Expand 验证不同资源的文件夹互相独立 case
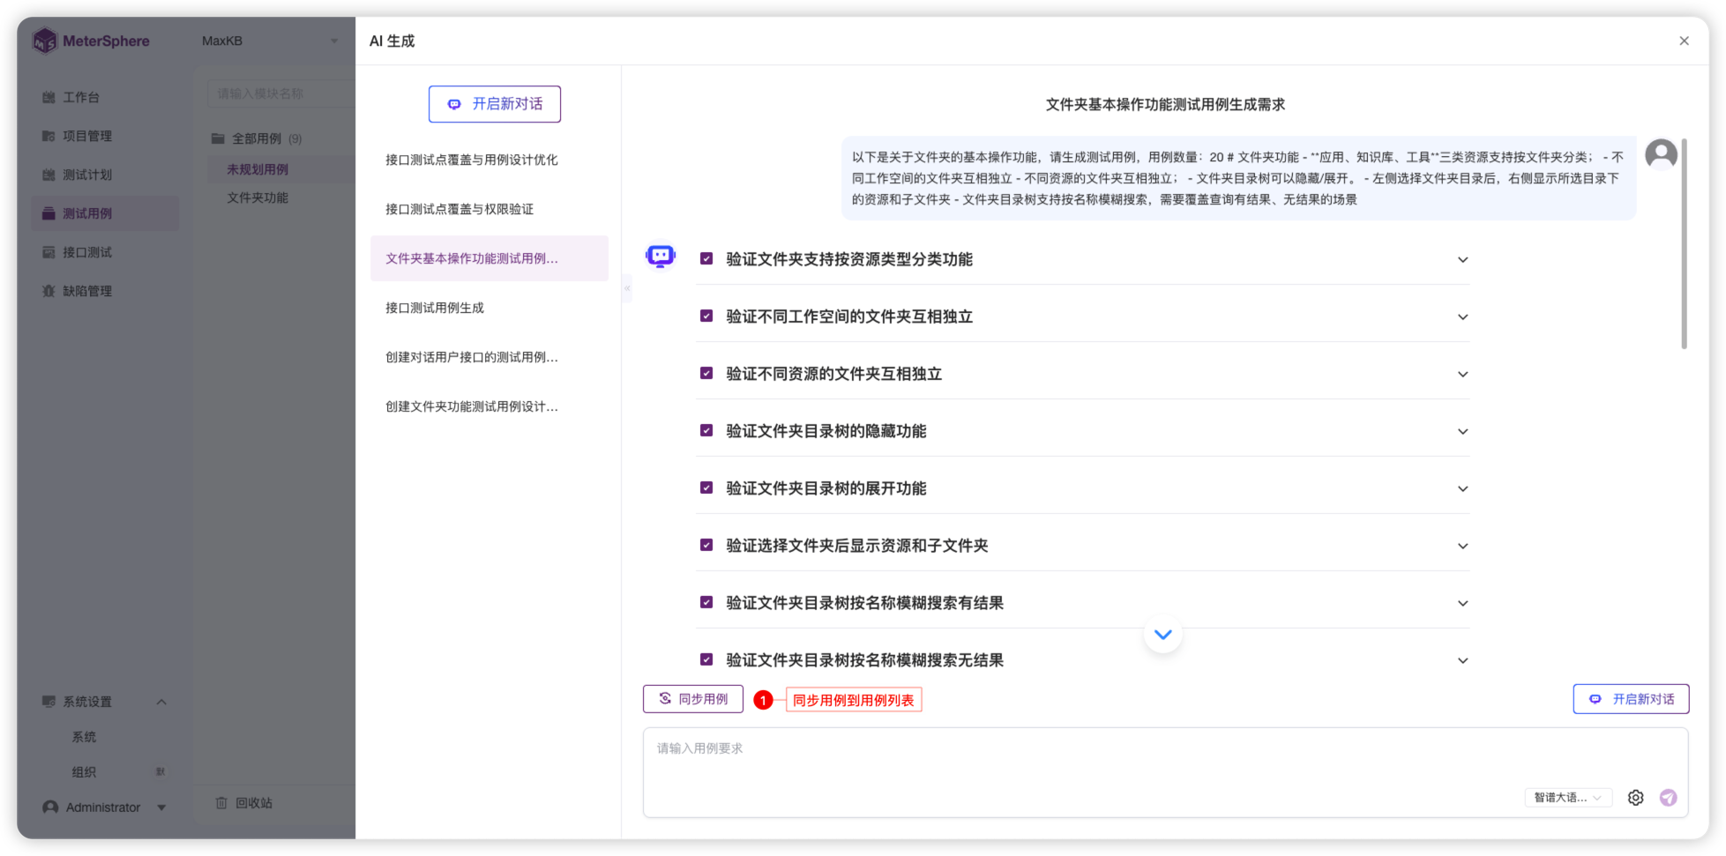 point(1462,375)
